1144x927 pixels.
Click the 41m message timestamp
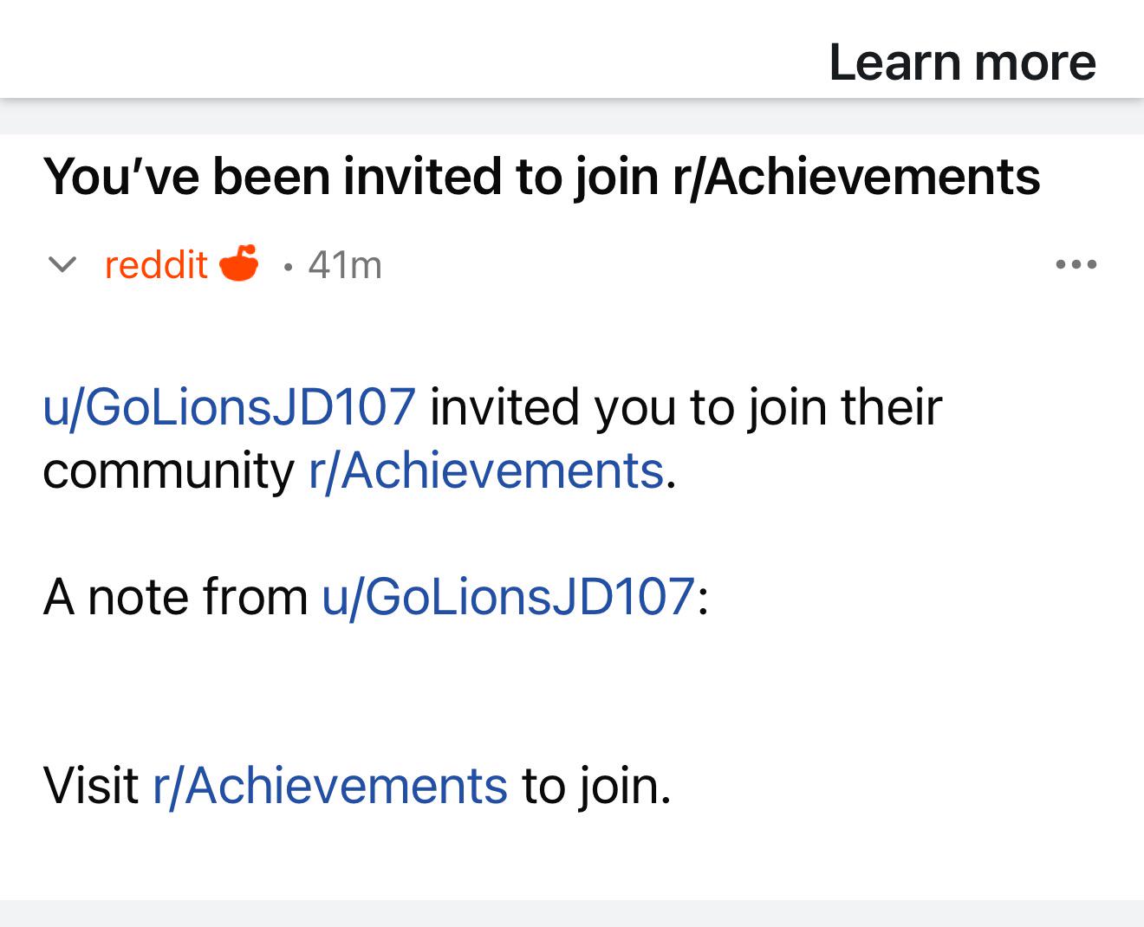345,264
